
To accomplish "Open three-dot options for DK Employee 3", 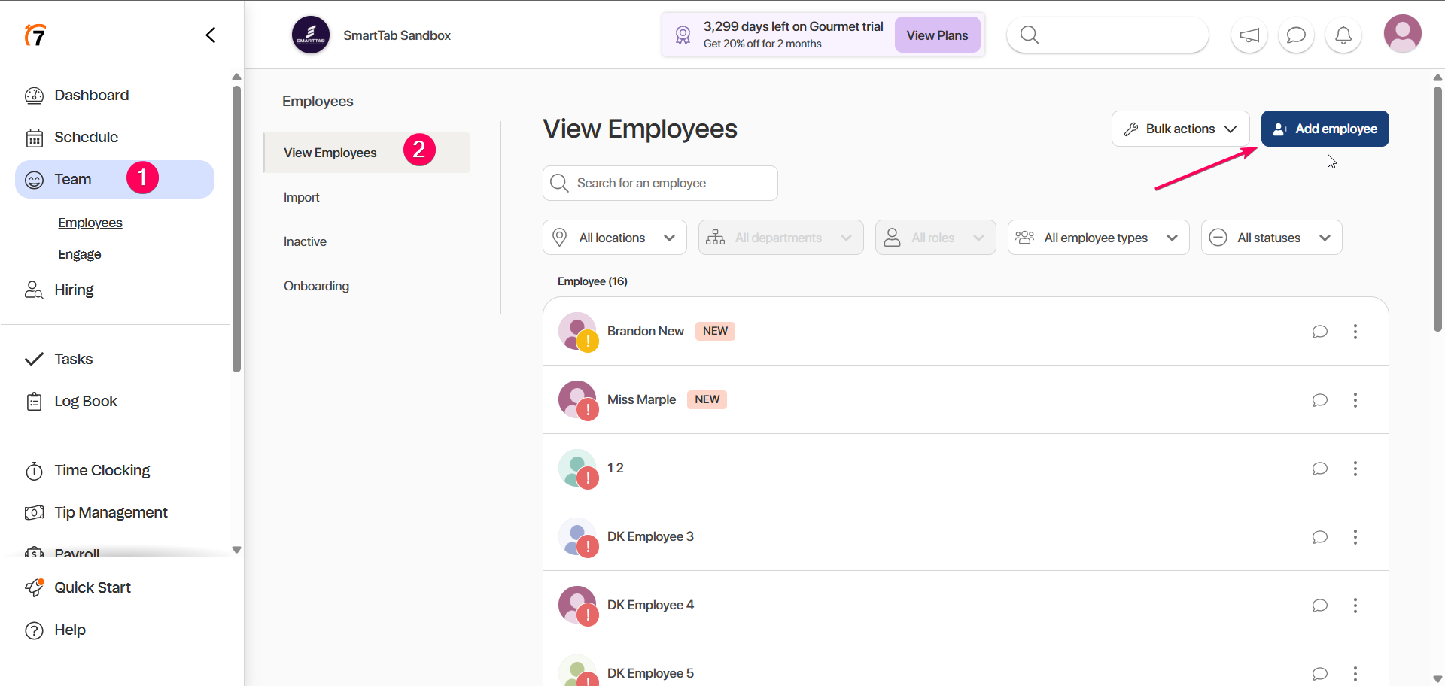I will 1355,537.
